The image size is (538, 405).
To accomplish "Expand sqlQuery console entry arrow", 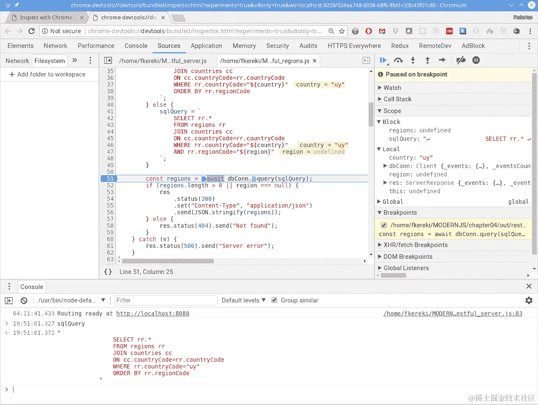I will click(x=7, y=323).
